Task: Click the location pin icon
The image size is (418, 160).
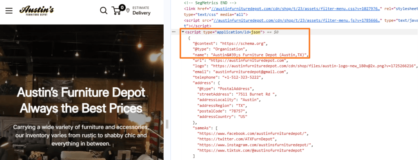Action: pos(128,11)
